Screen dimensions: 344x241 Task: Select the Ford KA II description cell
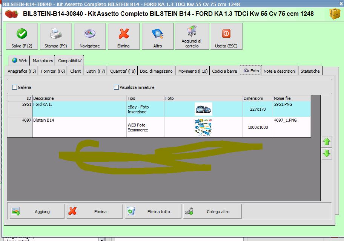click(79, 109)
